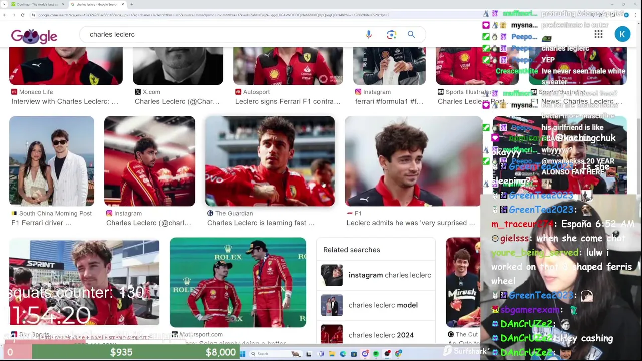
Task: Open the South China Morning Post image
Action: coord(51,161)
